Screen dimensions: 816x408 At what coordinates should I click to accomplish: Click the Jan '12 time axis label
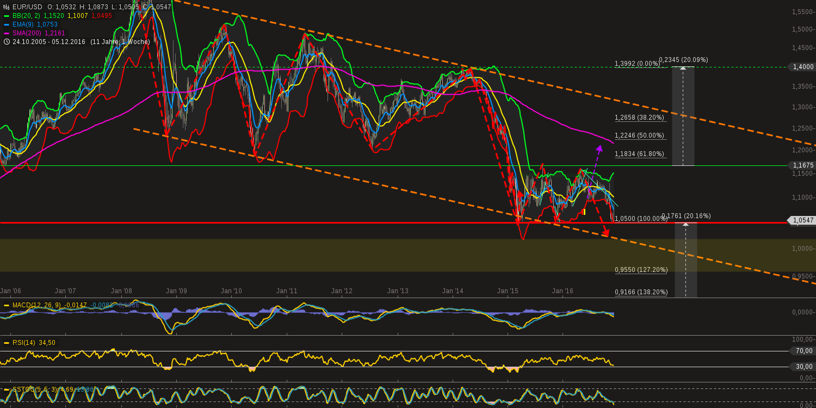click(342, 291)
